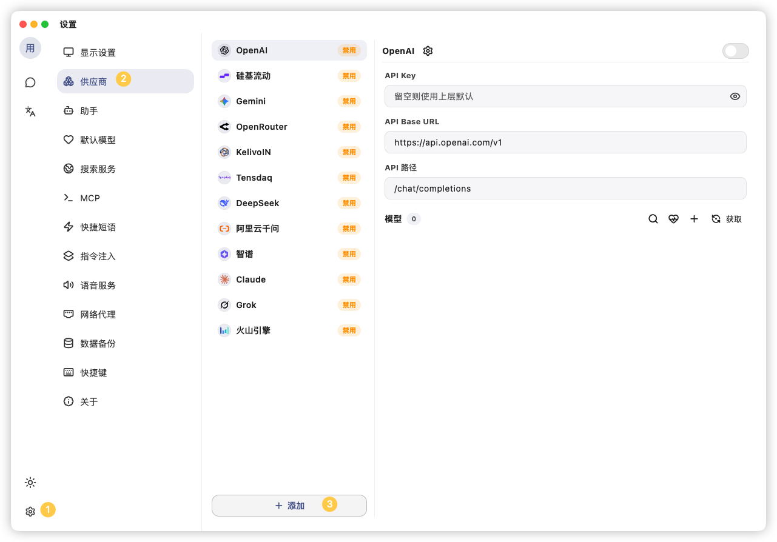Image resolution: width=777 pixels, height=542 pixels.
Task: Add a model manually with the plus icon
Action: (694, 219)
